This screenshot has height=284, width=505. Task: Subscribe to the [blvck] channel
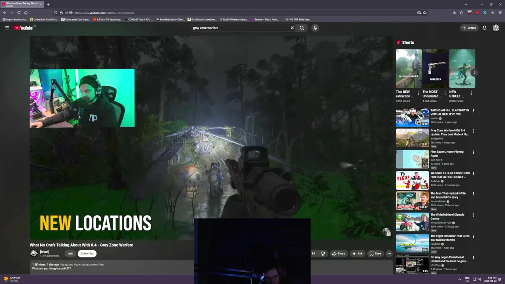click(x=87, y=254)
